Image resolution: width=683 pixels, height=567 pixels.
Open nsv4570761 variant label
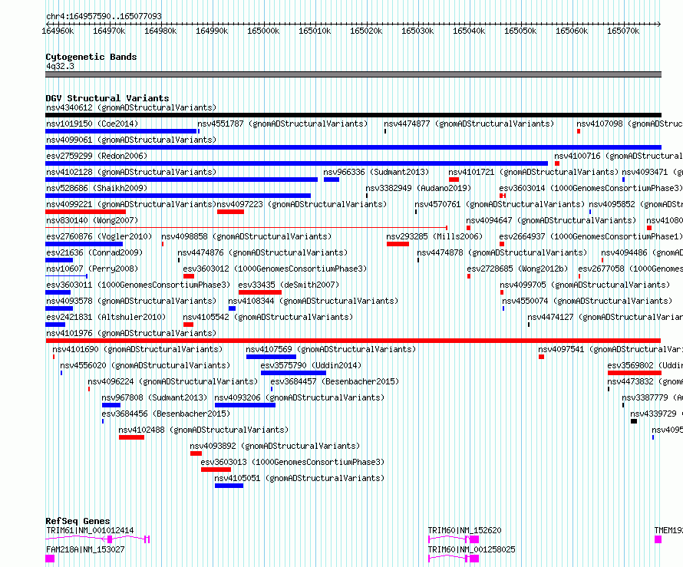click(499, 204)
